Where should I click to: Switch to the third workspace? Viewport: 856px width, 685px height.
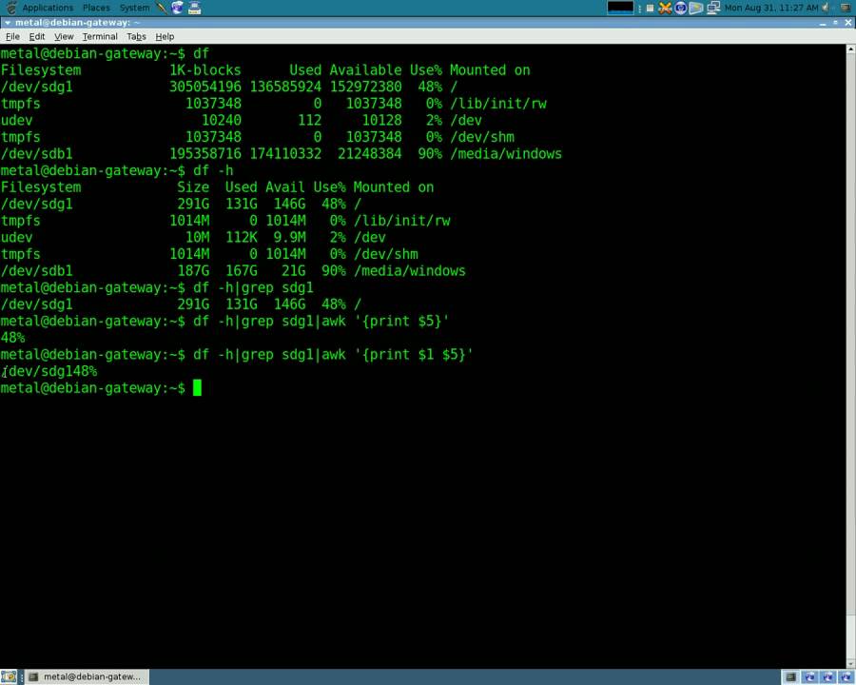[x=827, y=677]
